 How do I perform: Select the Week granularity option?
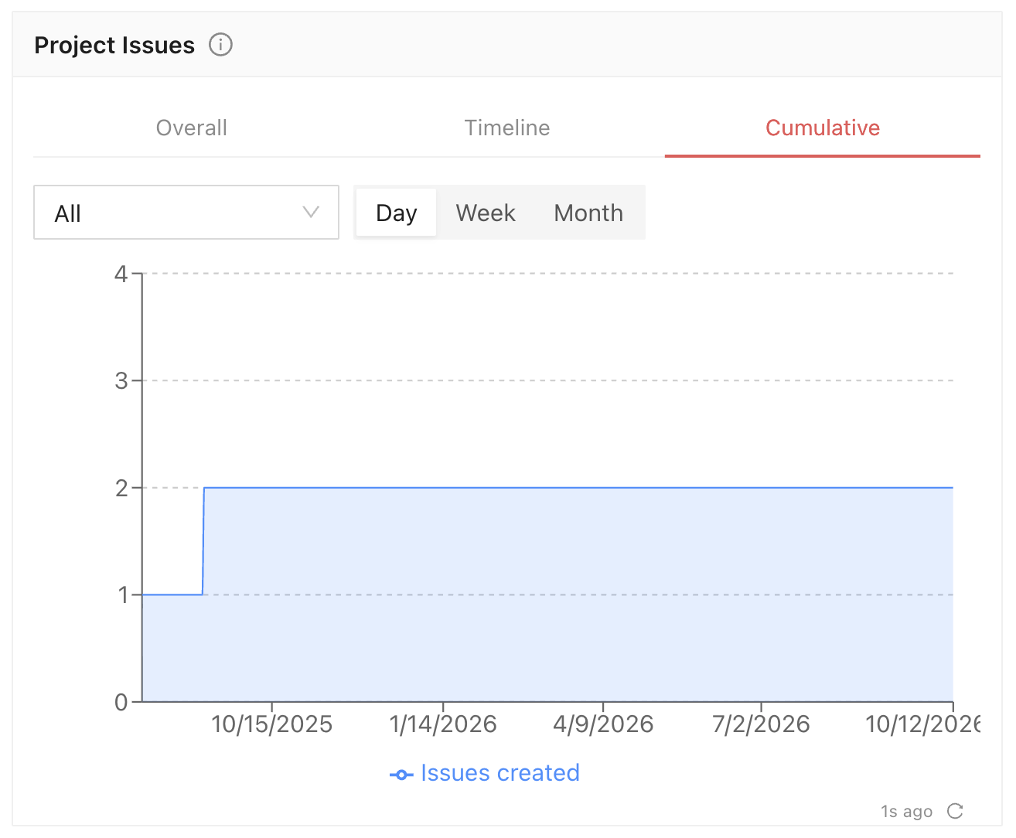tap(486, 213)
